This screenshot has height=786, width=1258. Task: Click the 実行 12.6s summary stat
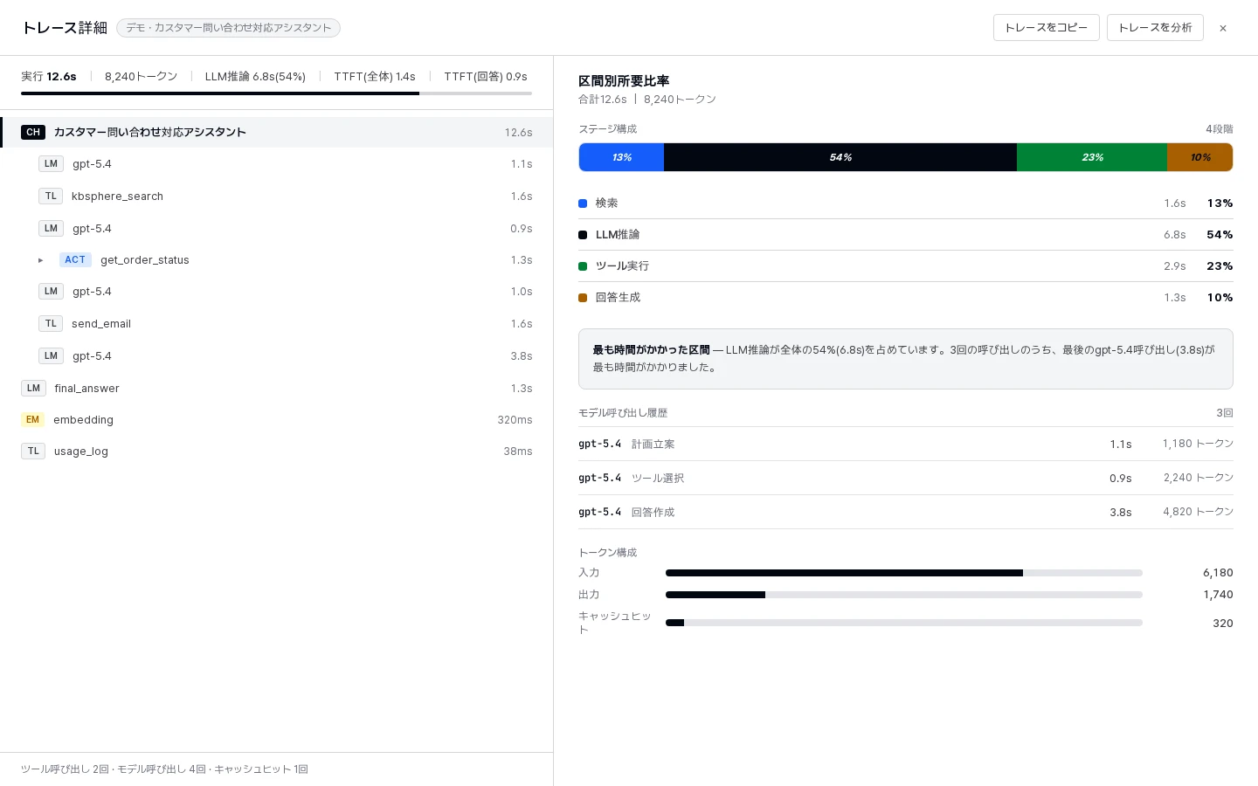coord(49,77)
